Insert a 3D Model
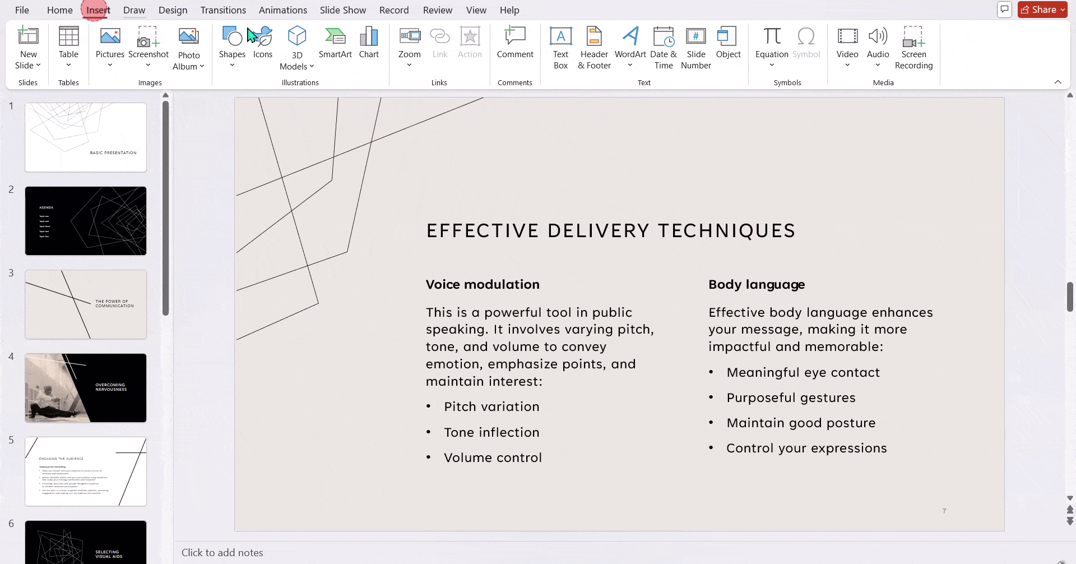The height and width of the screenshot is (564, 1076). 296,47
